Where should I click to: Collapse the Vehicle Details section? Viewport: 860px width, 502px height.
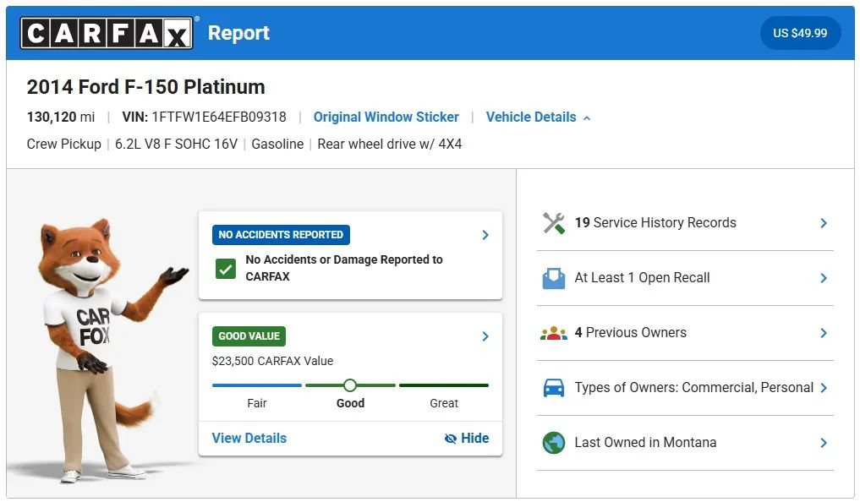[x=538, y=117]
